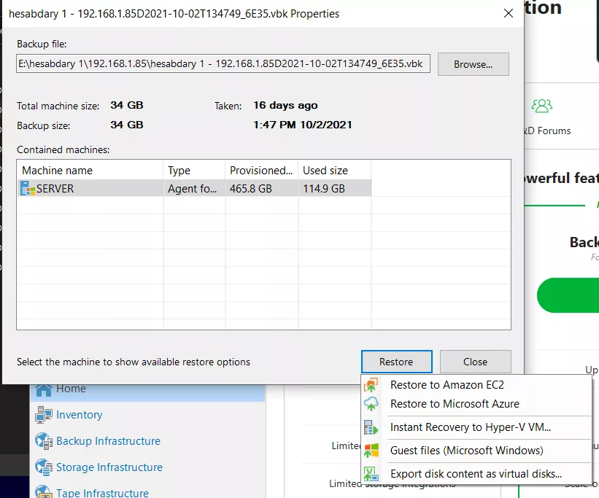The height and width of the screenshot is (498, 599).
Task: Click the Browse... button
Action: pos(473,64)
